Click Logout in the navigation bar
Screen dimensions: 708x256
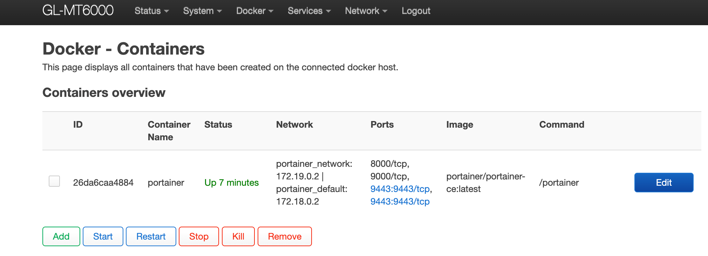[x=416, y=11]
